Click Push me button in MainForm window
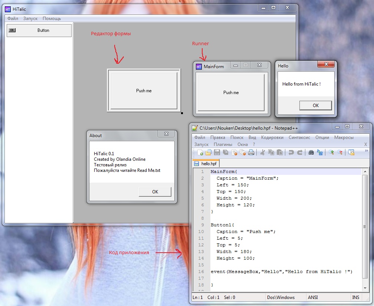This screenshot has width=374, height=306. coord(231,93)
